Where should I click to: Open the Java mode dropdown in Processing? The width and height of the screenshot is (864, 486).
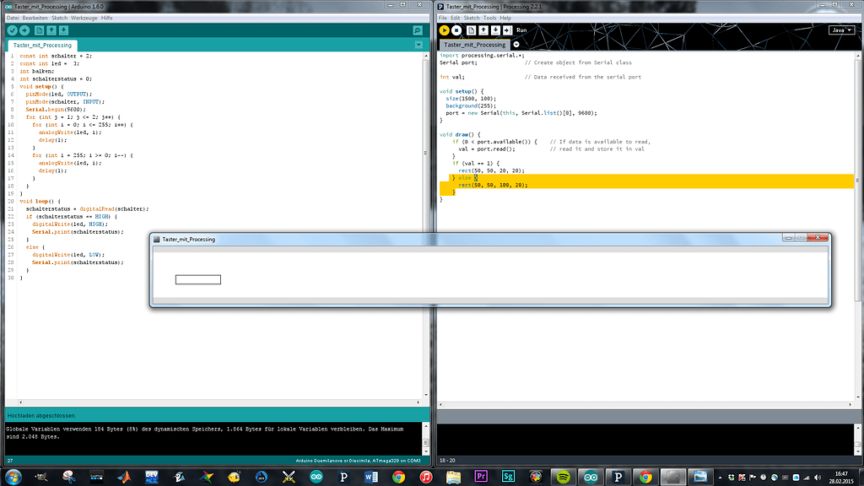click(841, 30)
